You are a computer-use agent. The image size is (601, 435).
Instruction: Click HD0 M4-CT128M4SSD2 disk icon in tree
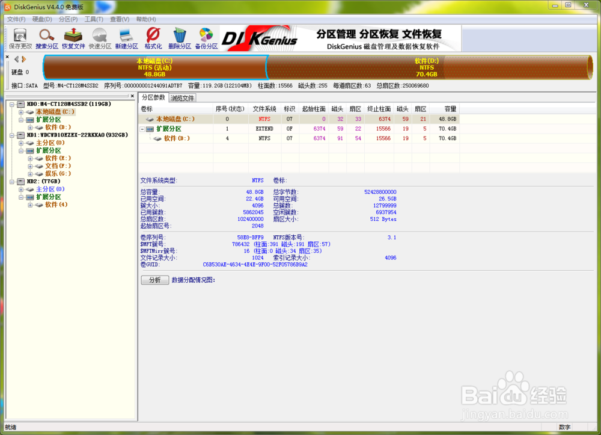pos(21,104)
